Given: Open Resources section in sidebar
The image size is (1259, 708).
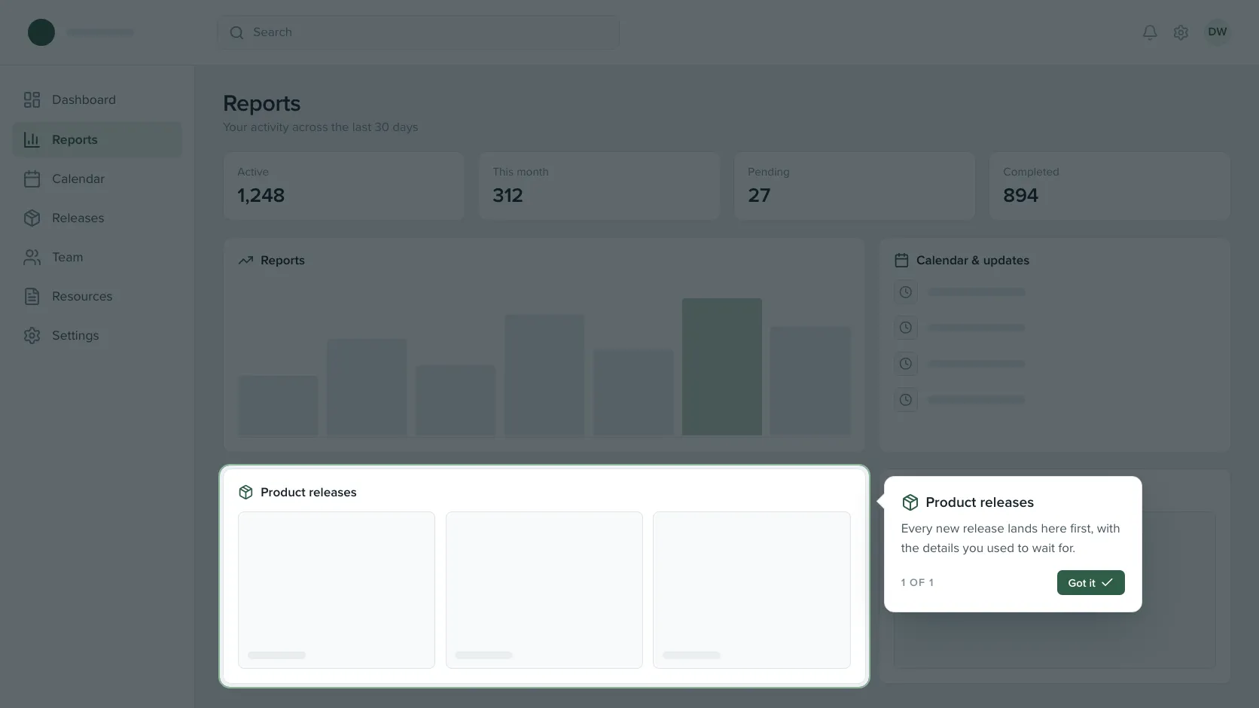Looking at the screenshot, I should (97, 296).
